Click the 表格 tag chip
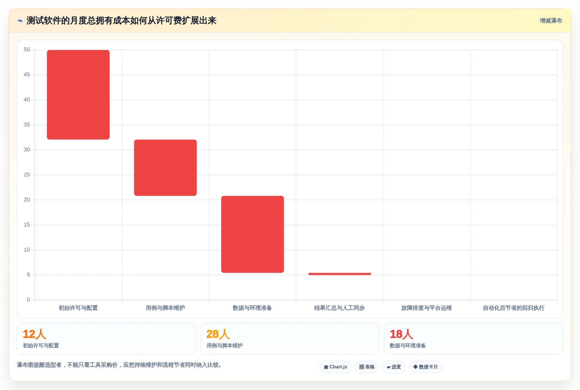The image size is (580, 390). point(367,367)
